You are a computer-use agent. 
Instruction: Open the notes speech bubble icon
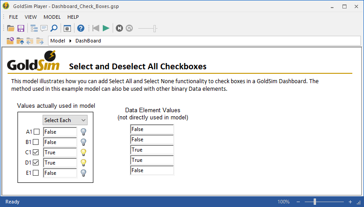pyautogui.click(x=44, y=28)
